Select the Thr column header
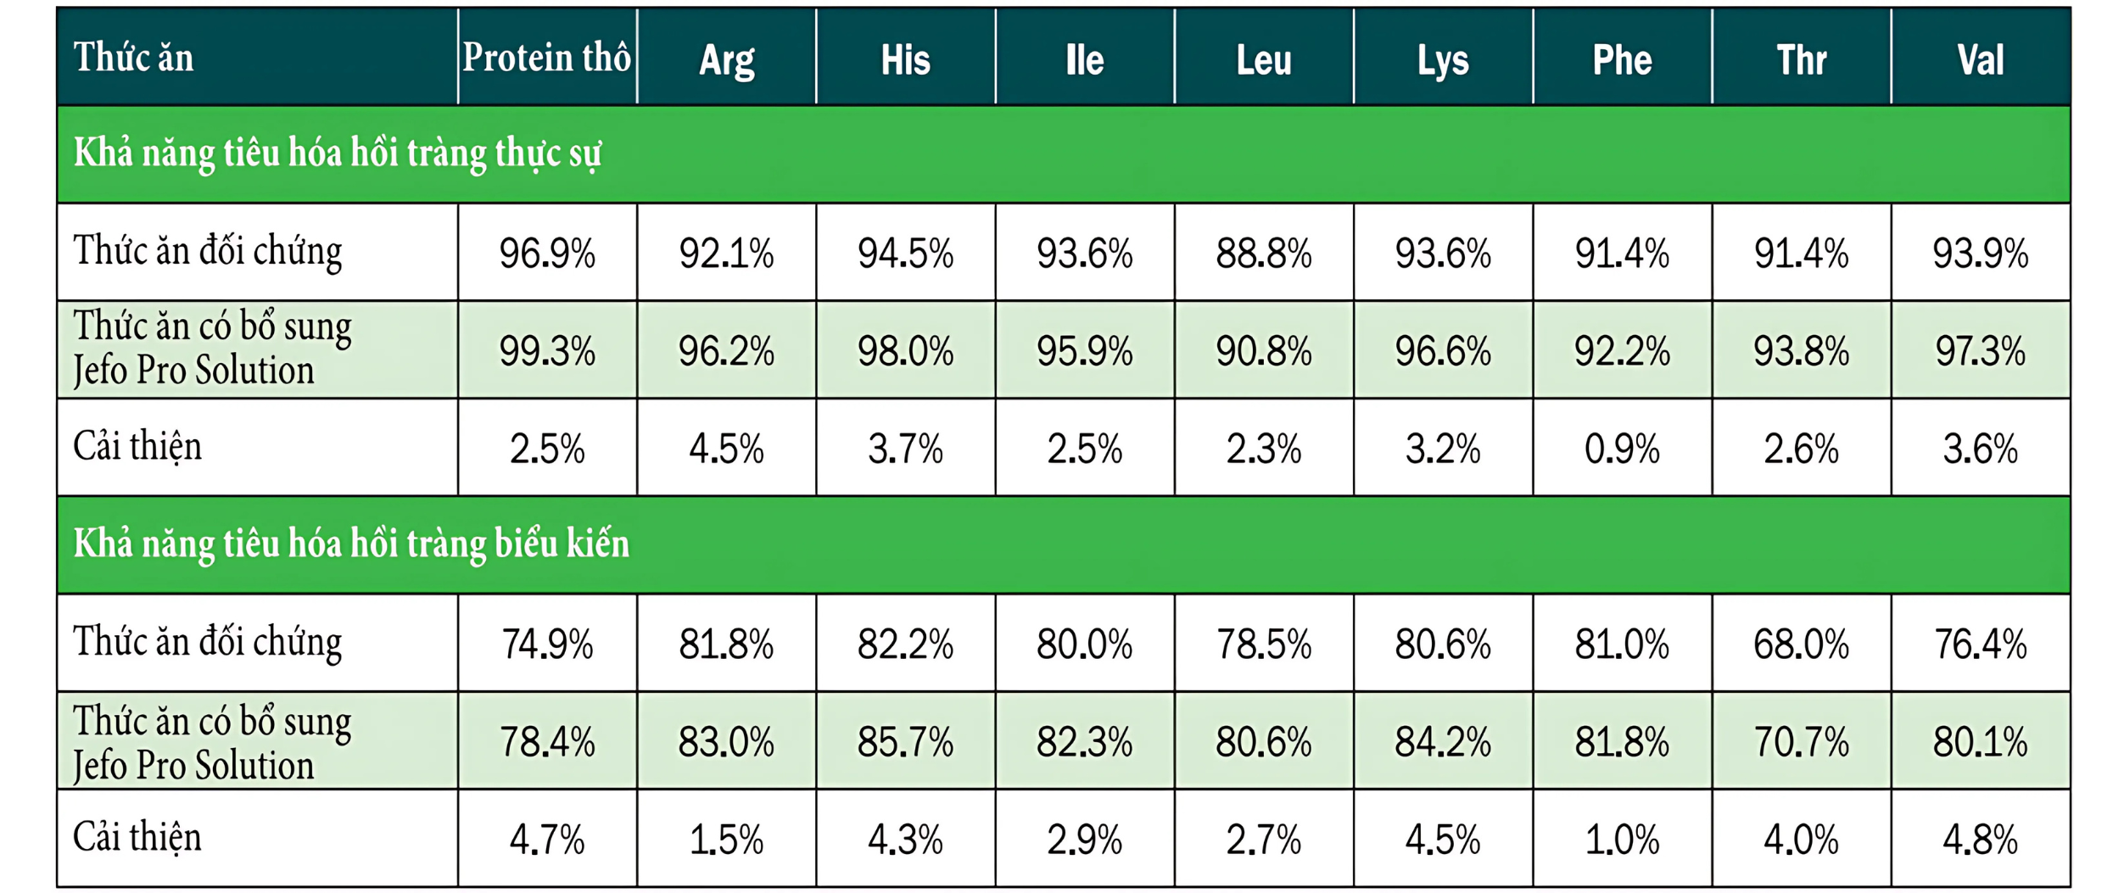 (x=1801, y=59)
